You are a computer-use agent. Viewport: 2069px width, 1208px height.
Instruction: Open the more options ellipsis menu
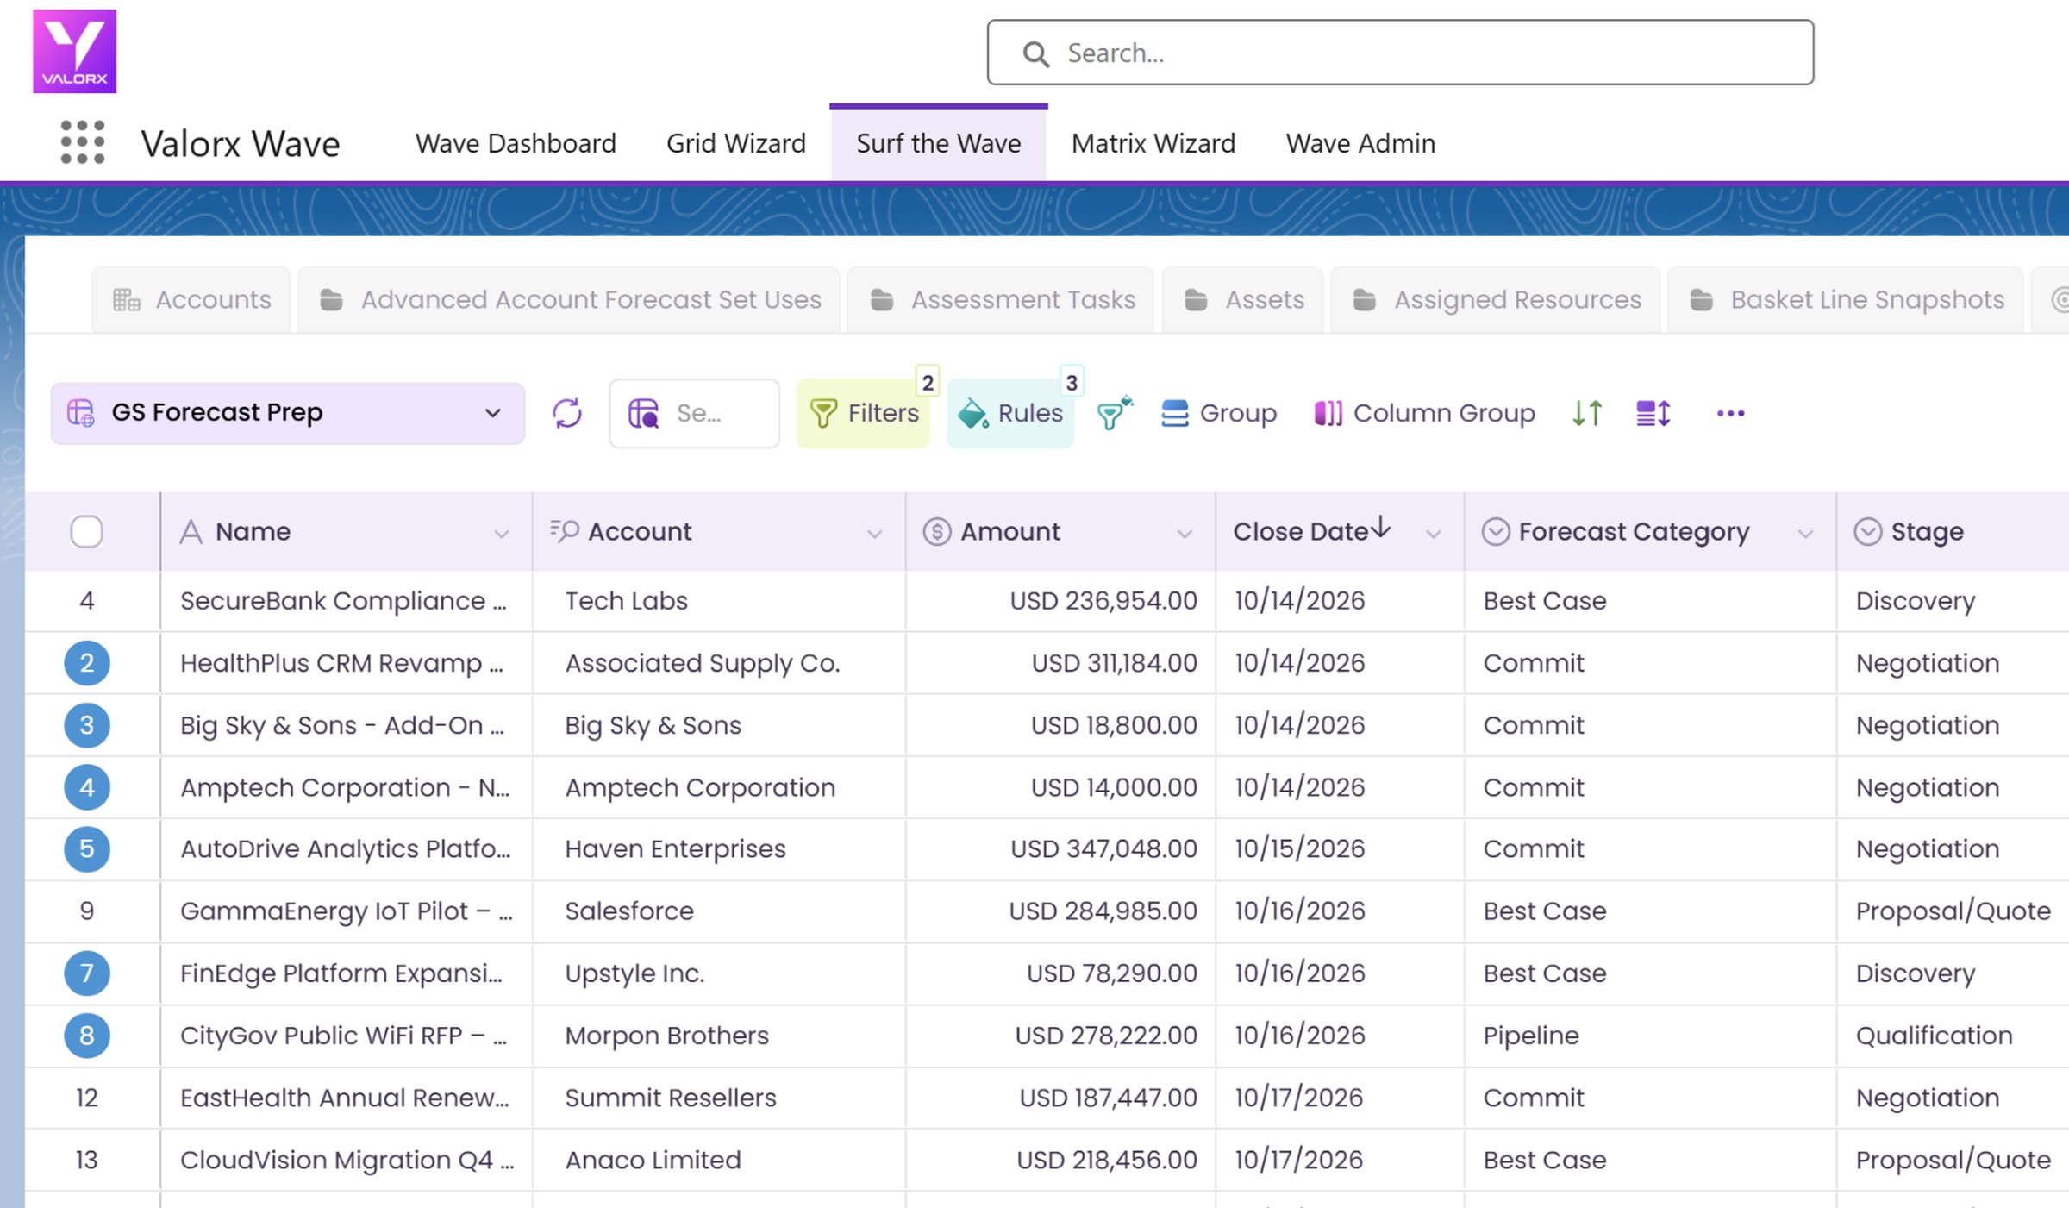click(1730, 413)
